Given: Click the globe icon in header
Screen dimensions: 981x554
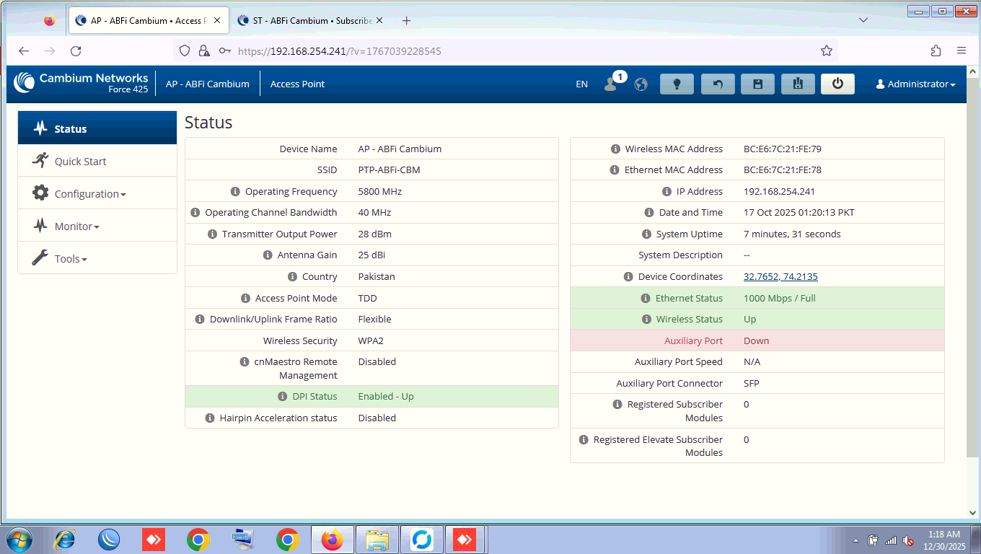Looking at the screenshot, I should pos(641,84).
